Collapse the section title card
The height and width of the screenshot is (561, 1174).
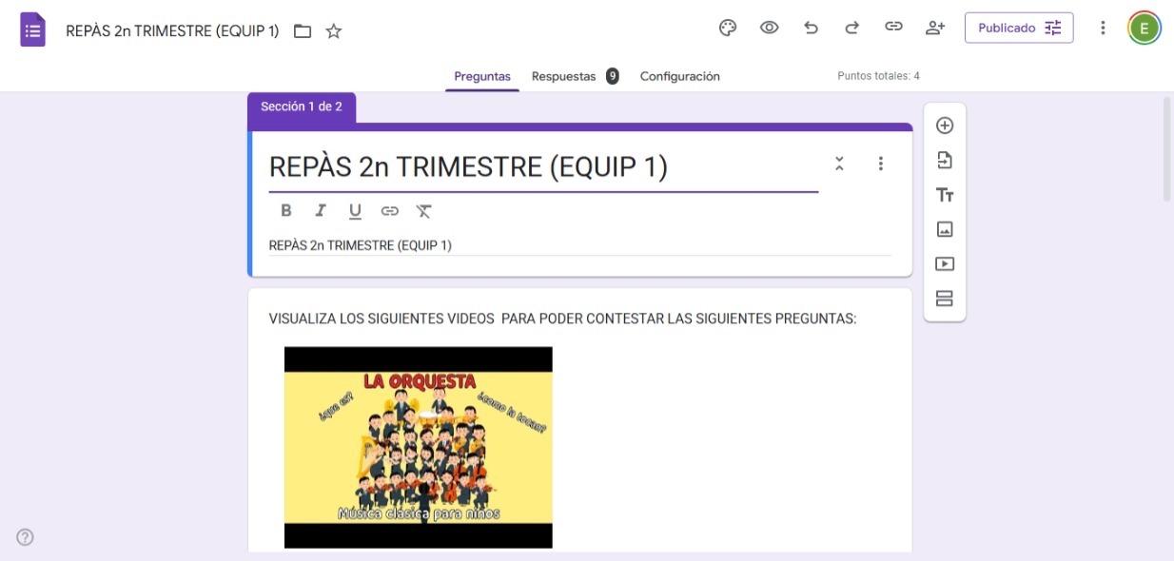839,163
